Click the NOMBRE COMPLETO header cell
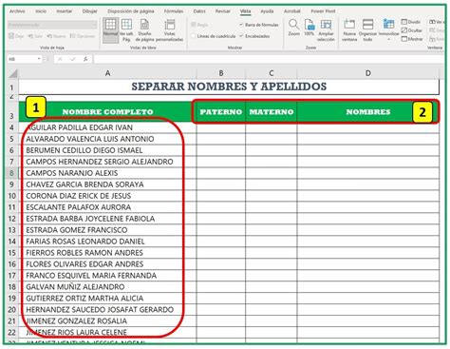 click(107, 111)
